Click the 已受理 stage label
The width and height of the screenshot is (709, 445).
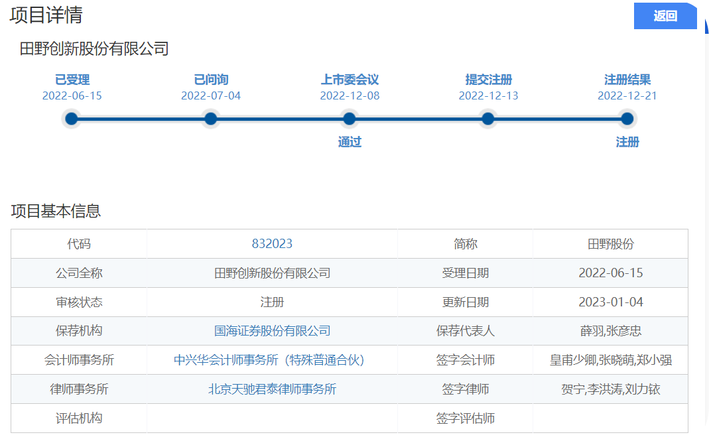tap(72, 80)
